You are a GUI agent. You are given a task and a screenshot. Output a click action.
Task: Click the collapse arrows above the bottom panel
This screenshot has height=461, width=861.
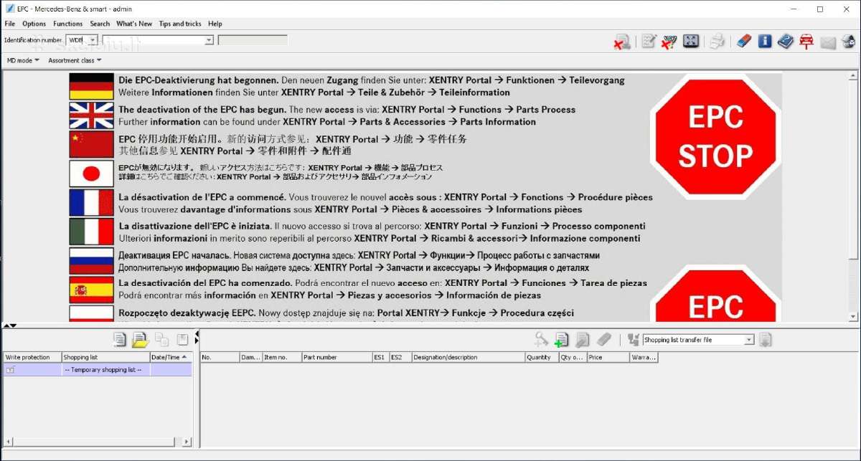9,327
